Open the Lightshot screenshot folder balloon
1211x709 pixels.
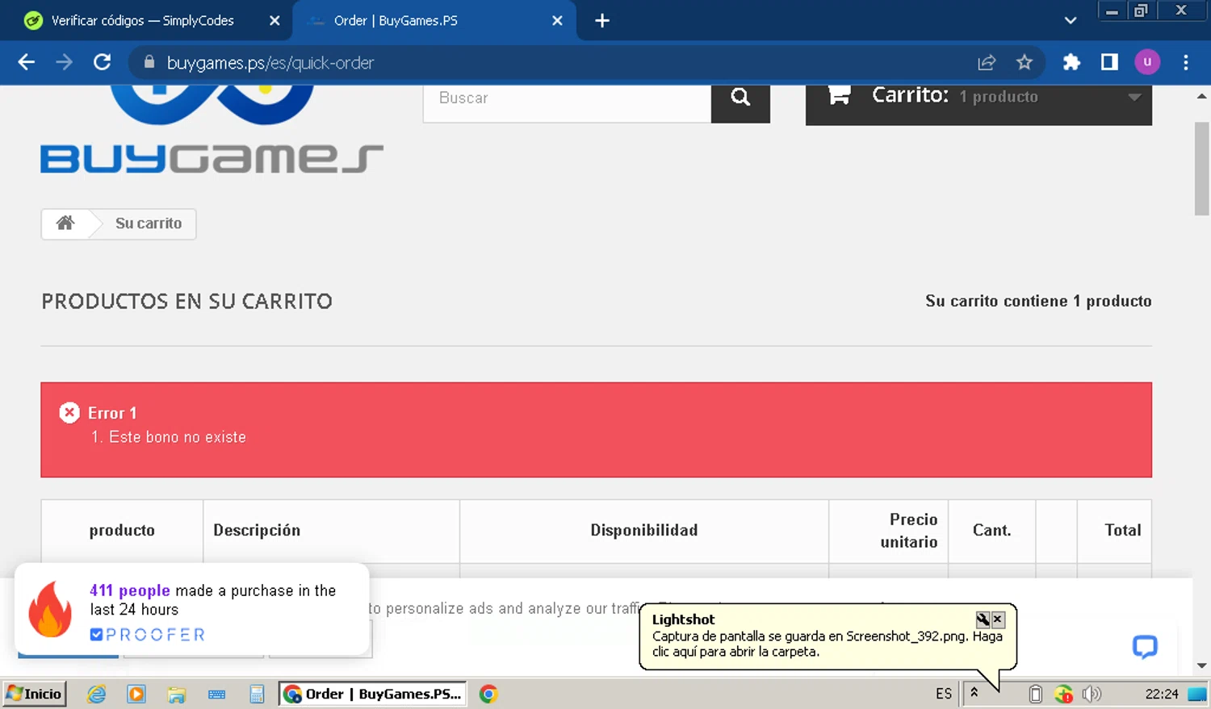click(x=828, y=637)
